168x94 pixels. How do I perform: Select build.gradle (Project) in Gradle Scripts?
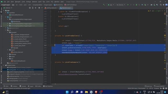point(19,67)
